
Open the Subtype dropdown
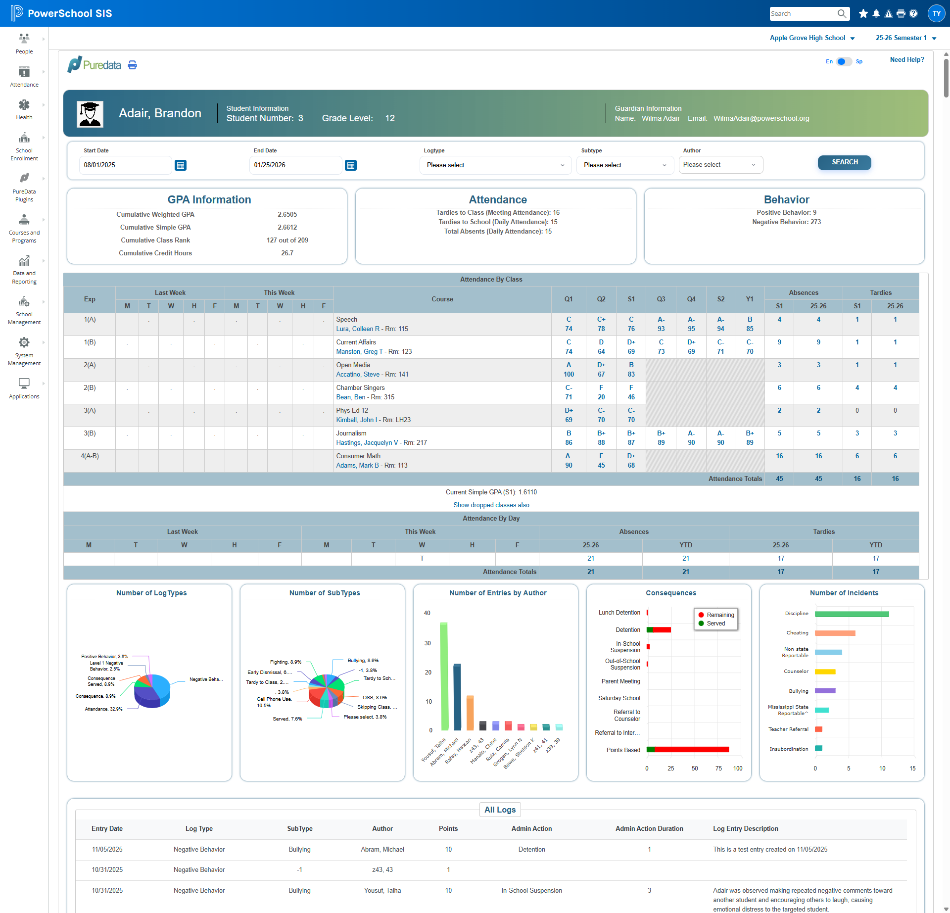(x=625, y=165)
